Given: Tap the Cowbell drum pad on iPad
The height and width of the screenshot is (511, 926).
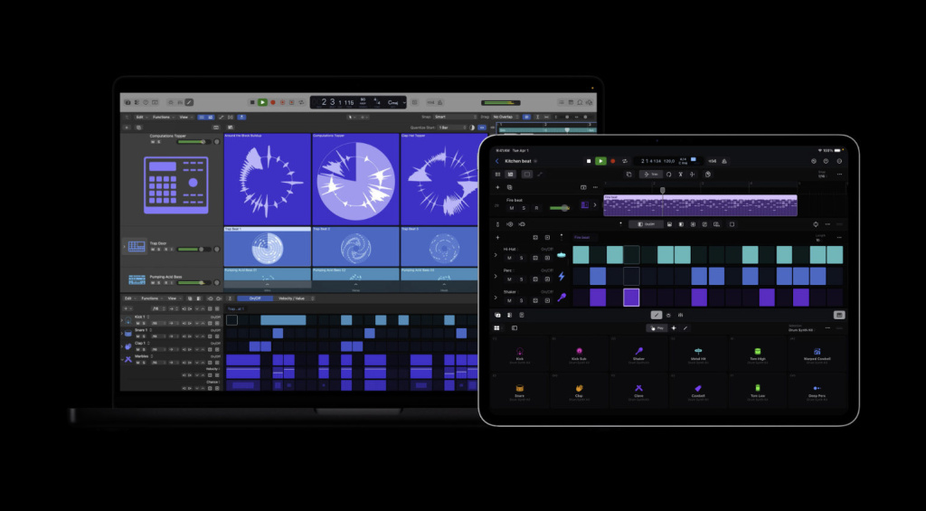Looking at the screenshot, I should click(698, 391).
